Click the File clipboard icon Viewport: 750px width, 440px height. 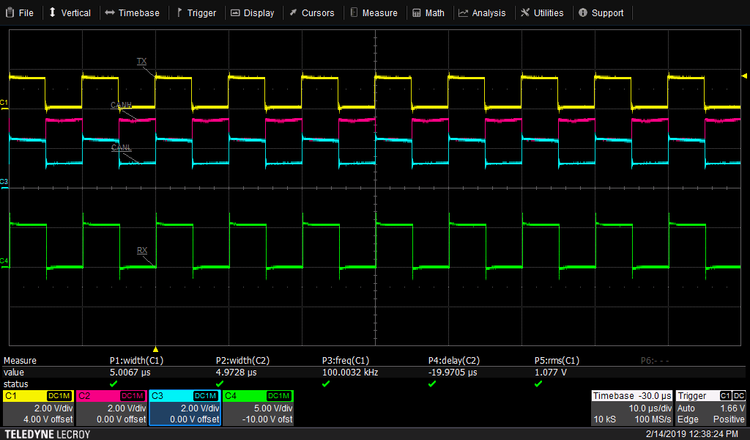10,12
